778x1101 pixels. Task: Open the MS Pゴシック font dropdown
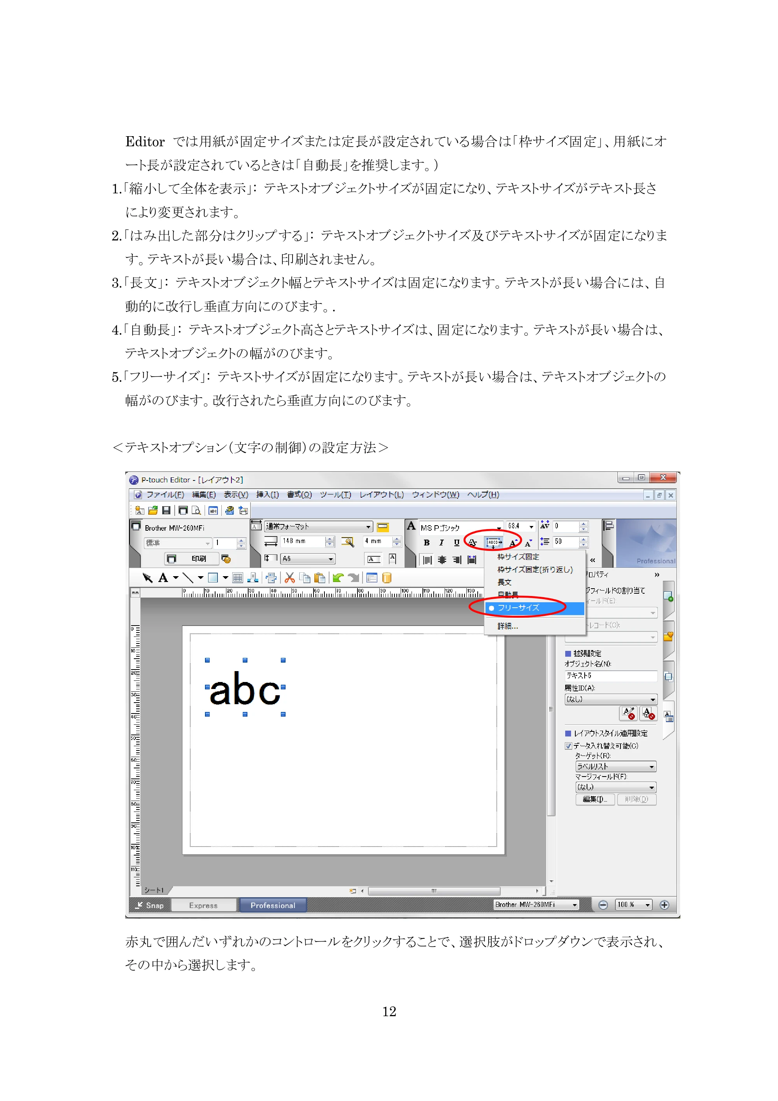pos(461,528)
